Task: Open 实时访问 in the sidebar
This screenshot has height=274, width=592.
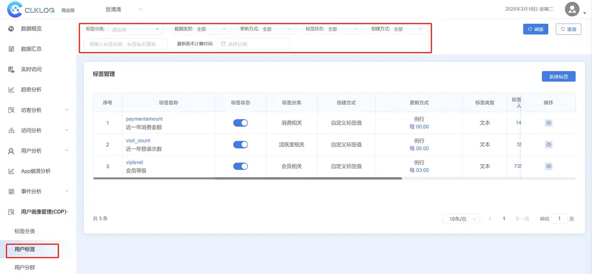Action: tap(31, 69)
